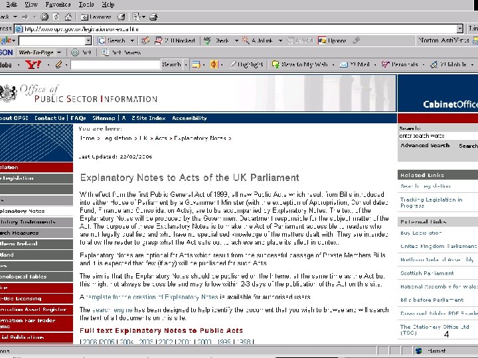
Task: Click the History globe icon next to Favorites
Action: [x=121, y=17]
